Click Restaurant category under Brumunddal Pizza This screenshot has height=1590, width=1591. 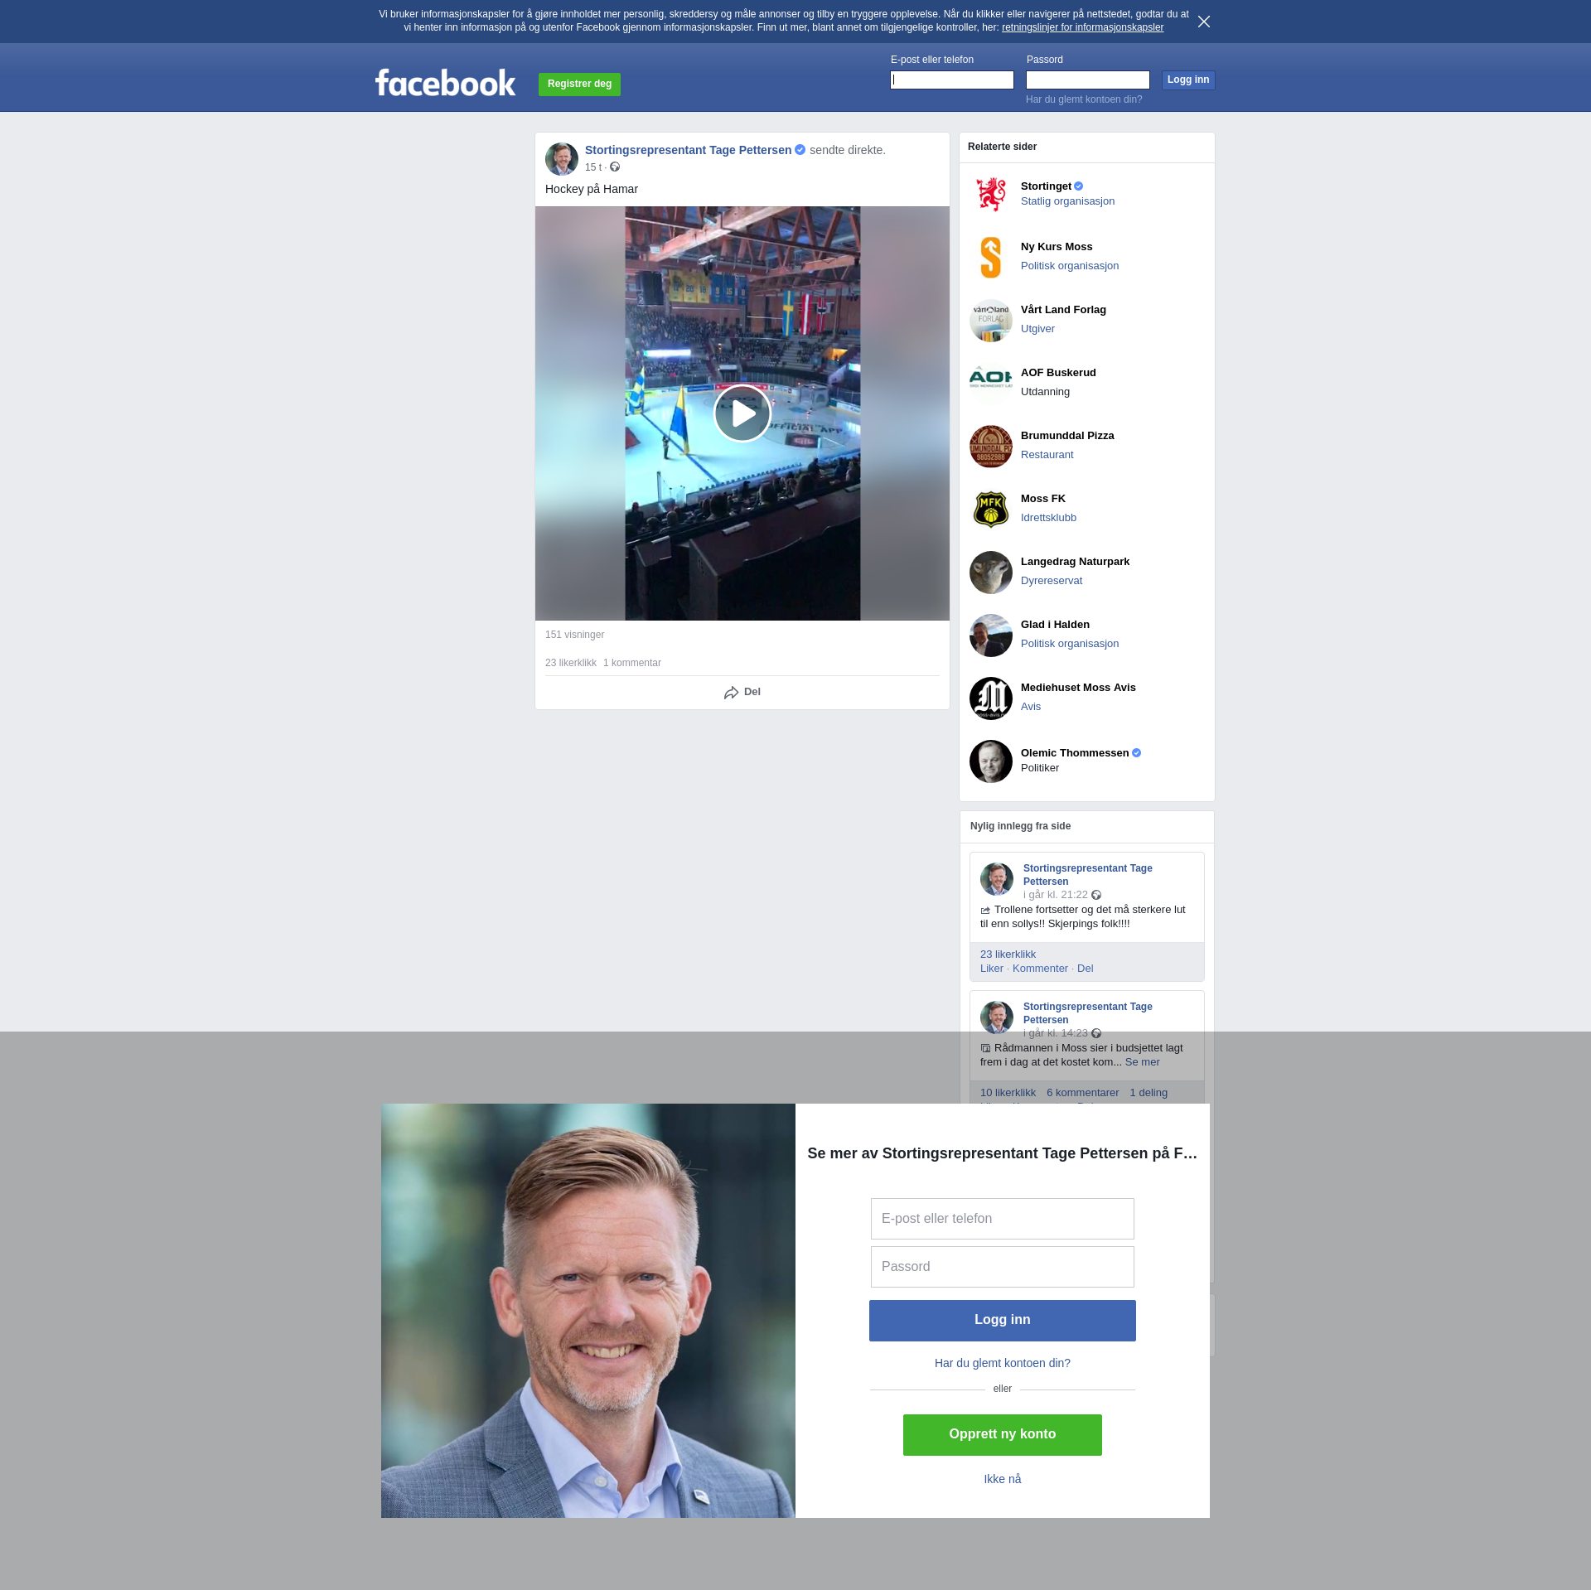[1047, 455]
